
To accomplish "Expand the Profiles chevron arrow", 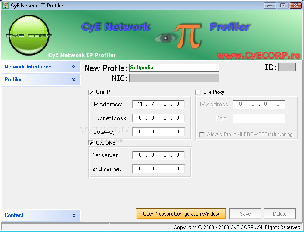I will pos(74,80).
